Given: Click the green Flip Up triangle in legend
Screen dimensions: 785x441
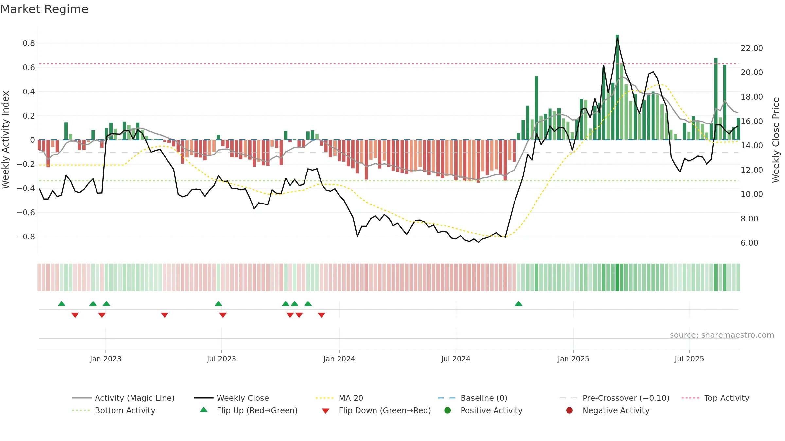Looking at the screenshot, I should click(204, 410).
